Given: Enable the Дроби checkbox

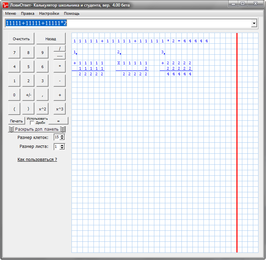Looking at the screenshot, I should tap(32, 123).
